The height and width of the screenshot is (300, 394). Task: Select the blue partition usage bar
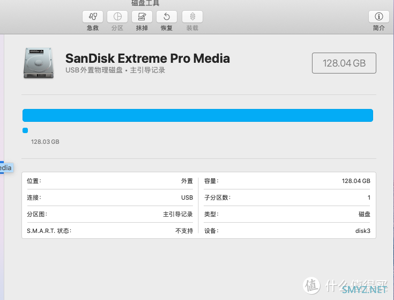pos(198,115)
